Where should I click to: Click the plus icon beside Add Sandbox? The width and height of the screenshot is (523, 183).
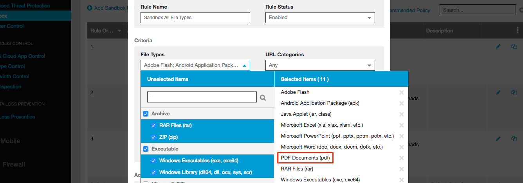click(90, 8)
